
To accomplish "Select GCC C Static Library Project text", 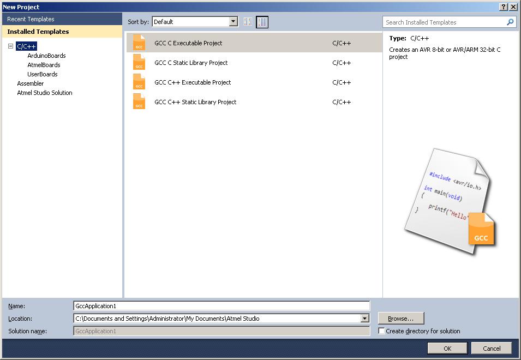I will pos(191,63).
